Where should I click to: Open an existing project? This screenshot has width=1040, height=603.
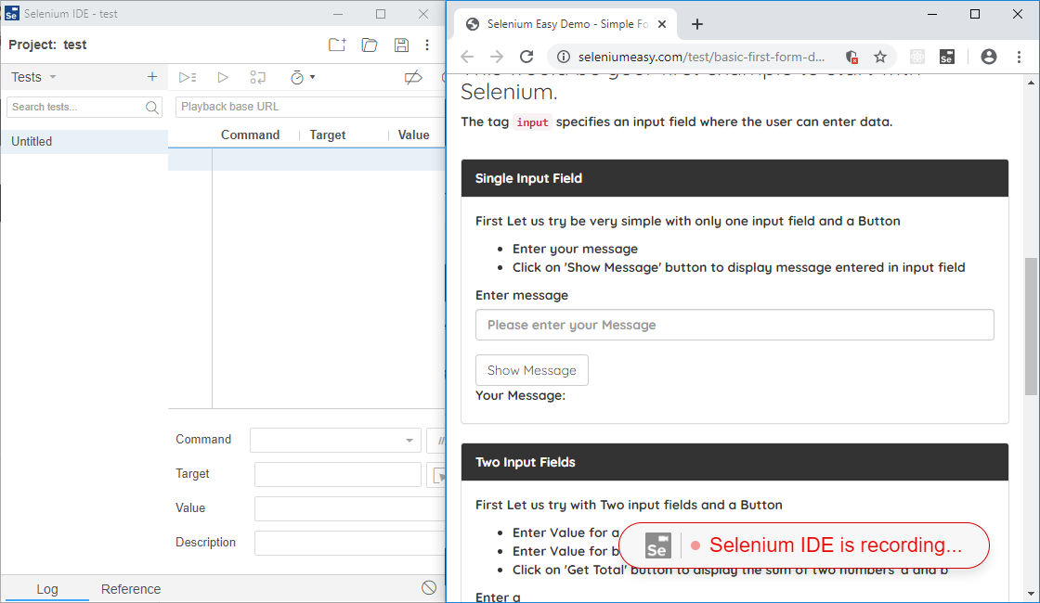[369, 45]
